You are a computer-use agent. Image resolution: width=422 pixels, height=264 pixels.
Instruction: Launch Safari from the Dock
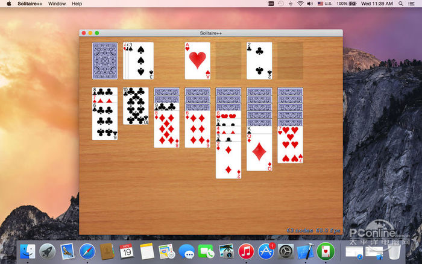[87, 251]
